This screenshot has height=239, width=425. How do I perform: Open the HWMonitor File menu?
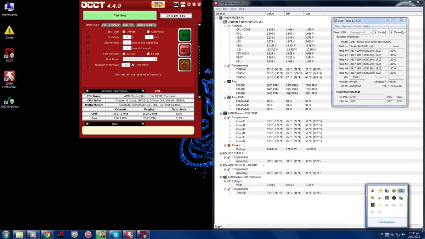coord(218,9)
